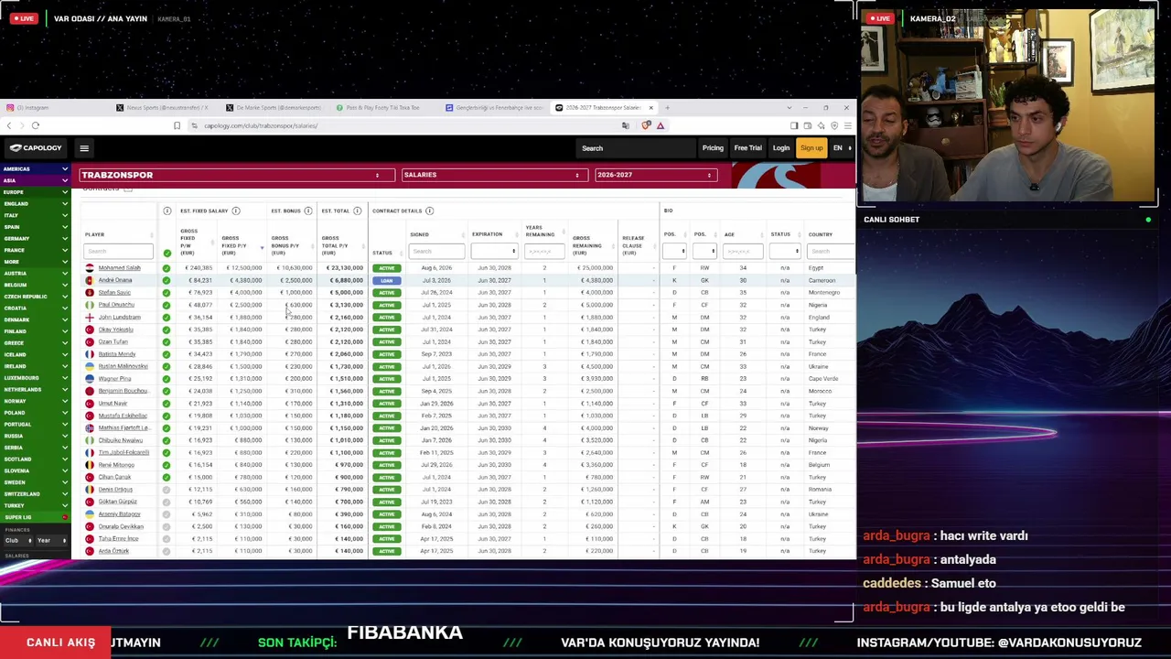
Task: Click Turkey flag beside Okay Yokuşlu
Action: click(x=89, y=329)
